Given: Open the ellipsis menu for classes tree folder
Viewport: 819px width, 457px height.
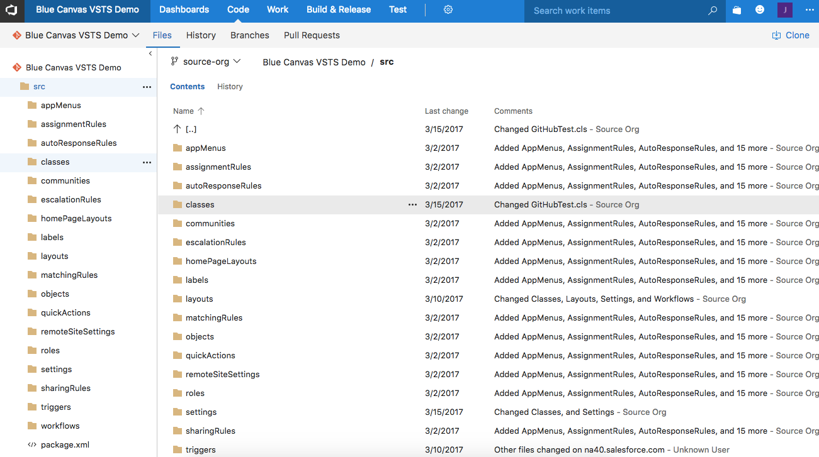Looking at the screenshot, I should point(147,163).
